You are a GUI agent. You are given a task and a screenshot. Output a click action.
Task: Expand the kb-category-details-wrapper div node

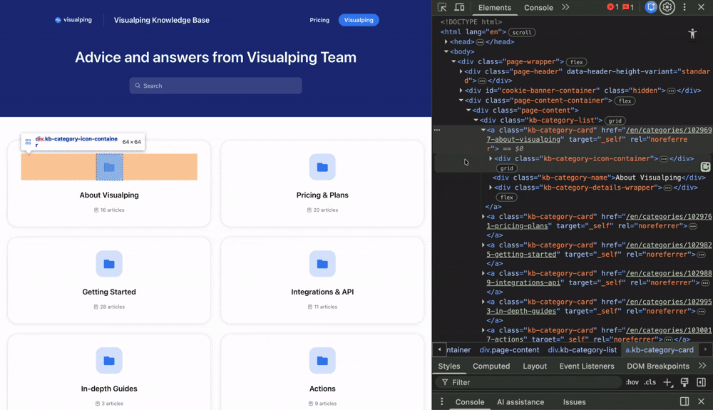click(491, 188)
